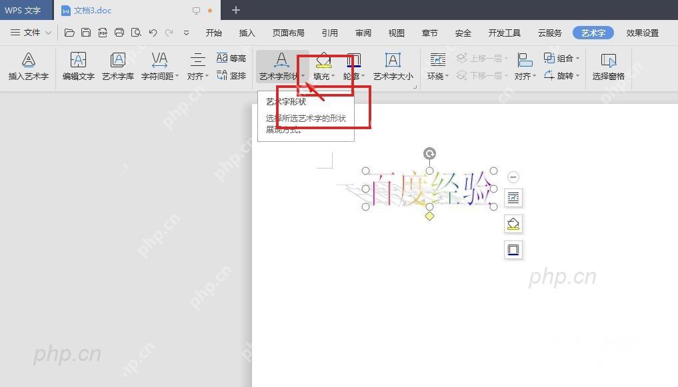Viewport: 678px width, 387px height.
Task: Open the Edit Text (编辑文字) tool
Action: (x=78, y=66)
